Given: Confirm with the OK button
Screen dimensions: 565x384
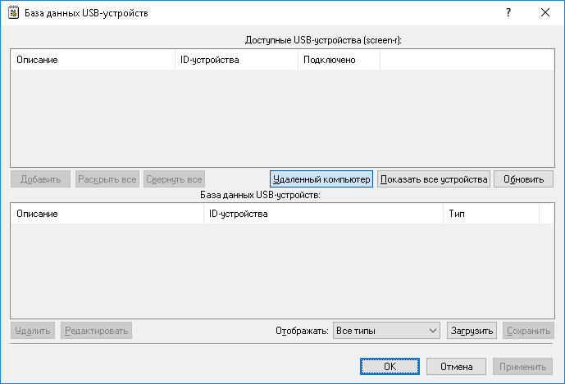Looking at the screenshot, I should [x=390, y=367].
